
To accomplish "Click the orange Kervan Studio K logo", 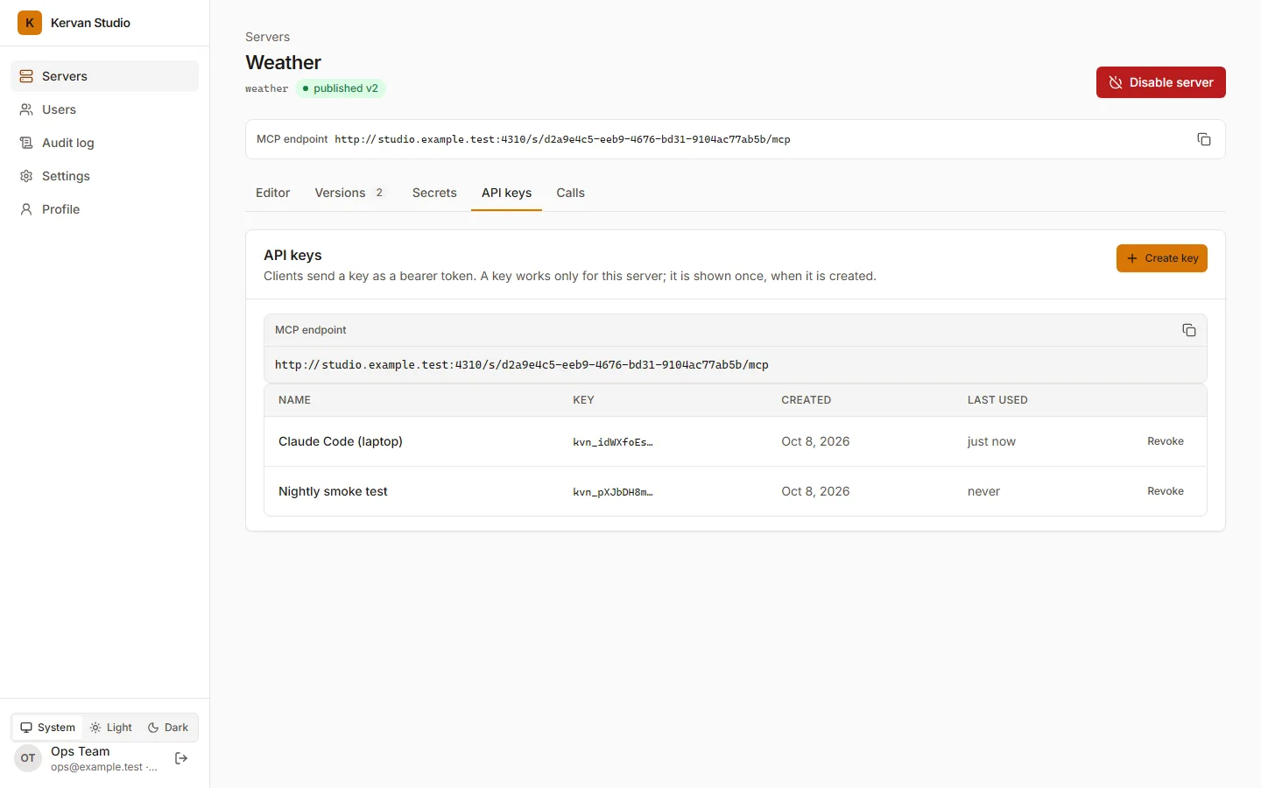I will (30, 23).
